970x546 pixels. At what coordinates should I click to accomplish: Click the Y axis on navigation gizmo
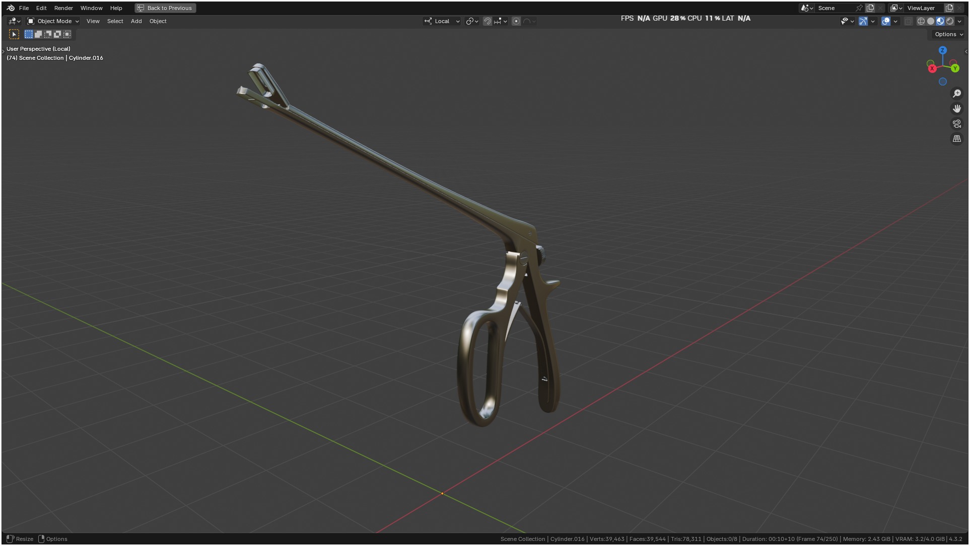[x=955, y=68]
